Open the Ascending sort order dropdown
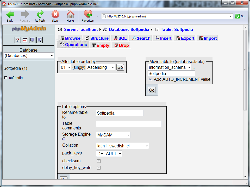 coord(101,67)
